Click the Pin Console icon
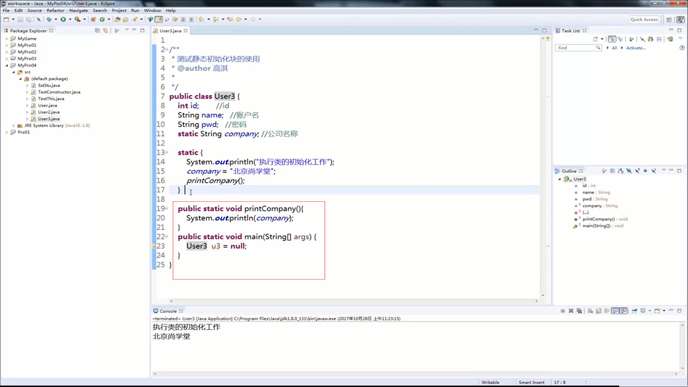 tap(634, 311)
